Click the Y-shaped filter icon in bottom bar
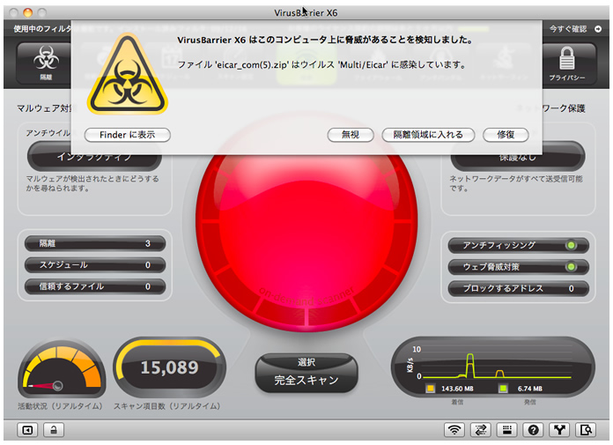 (559, 430)
